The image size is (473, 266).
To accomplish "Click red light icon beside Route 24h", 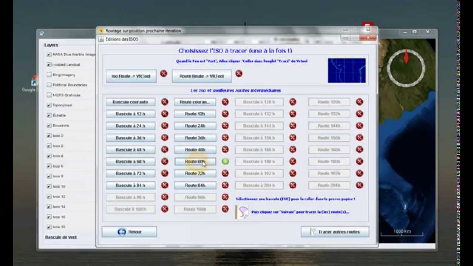I will point(225,126).
